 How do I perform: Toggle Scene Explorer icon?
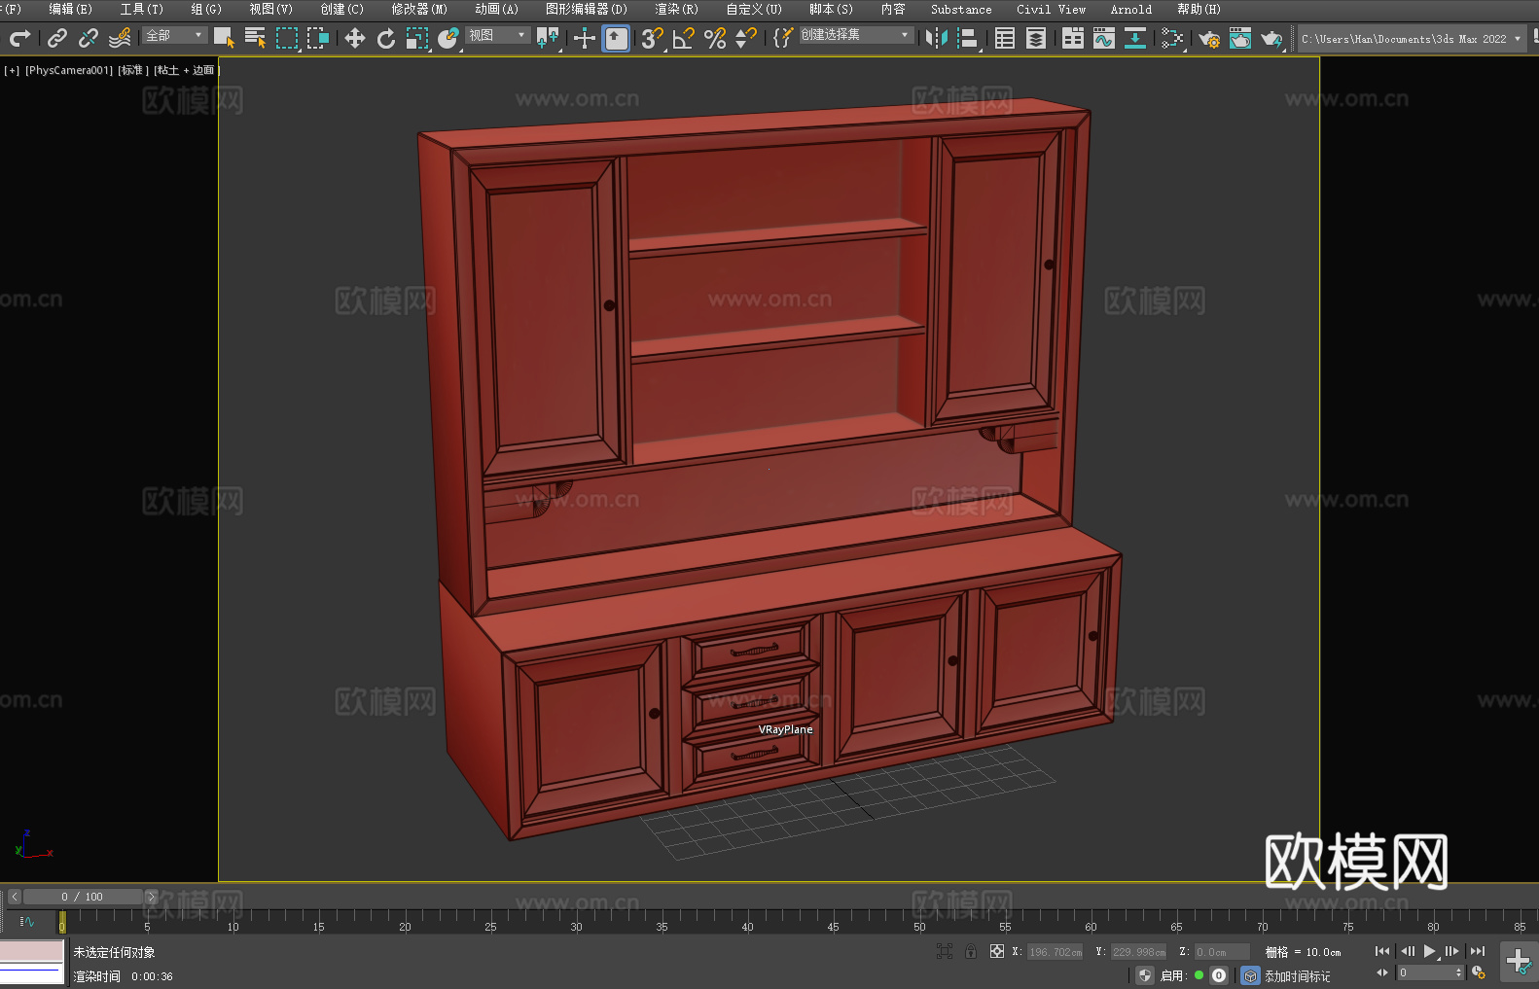tap(1005, 38)
